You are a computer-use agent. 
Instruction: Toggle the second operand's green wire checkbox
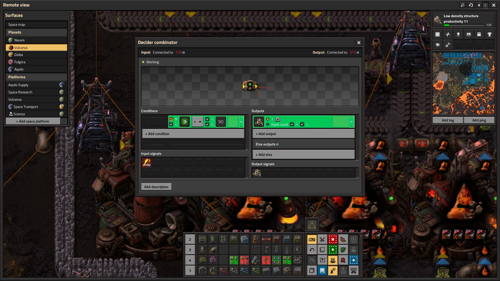point(207,124)
